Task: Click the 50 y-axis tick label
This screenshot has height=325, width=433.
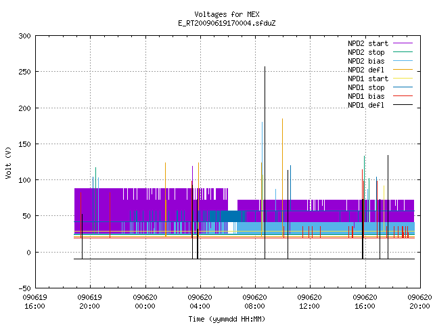Action: coord(26,217)
